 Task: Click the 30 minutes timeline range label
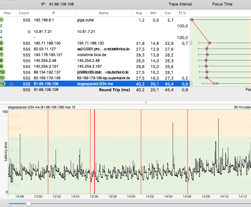[x=242, y=107]
